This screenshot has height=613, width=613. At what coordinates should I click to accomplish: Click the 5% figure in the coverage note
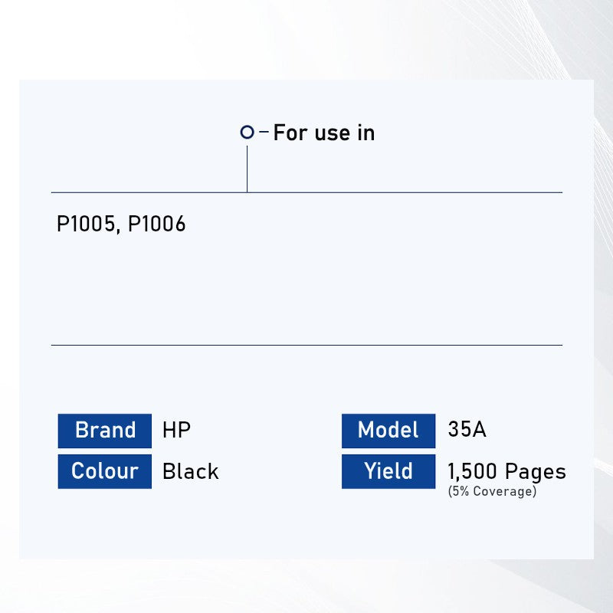pyautogui.click(x=461, y=492)
